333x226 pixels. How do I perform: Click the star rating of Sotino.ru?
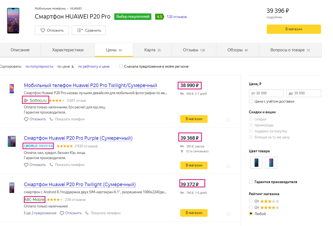(57, 100)
